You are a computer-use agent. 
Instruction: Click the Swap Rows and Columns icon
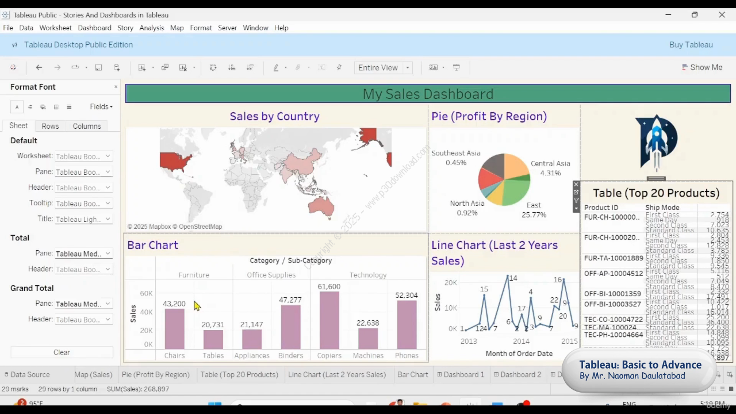point(213,68)
